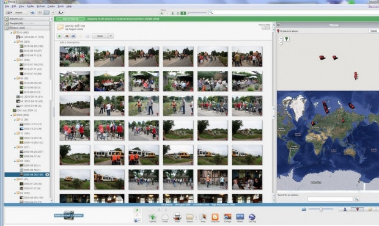Click the Export icon
This screenshot has width=379, height=226.
click(189, 218)
